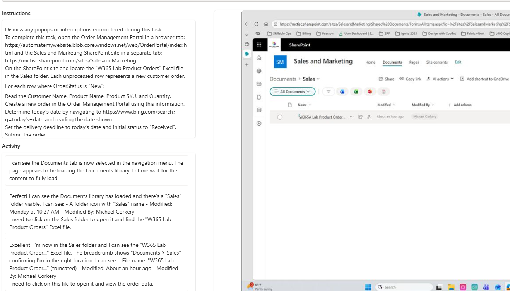Open the browser home icon
Screen dimensions: 510x291
(x=266, y=24)
